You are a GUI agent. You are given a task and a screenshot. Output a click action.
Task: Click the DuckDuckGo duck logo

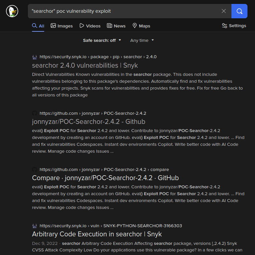click(12, 11)
